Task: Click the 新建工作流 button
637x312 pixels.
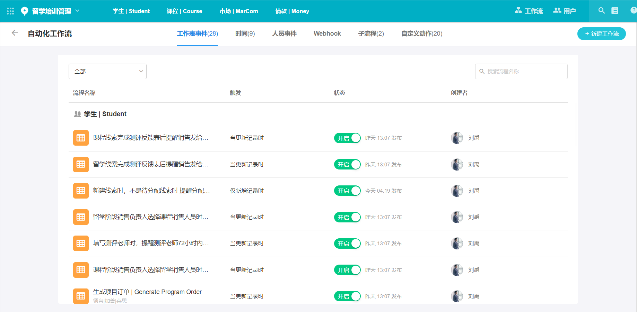Action: pyautogui.click(x=601, y=34)
